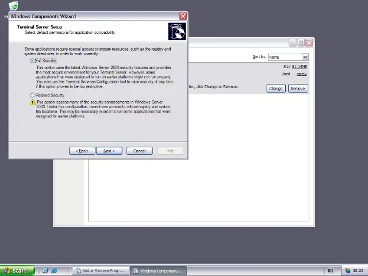Click the setup CD box icon in wizard header
Image resolution: width=368 pixels, height=276 pixels.
177,32
